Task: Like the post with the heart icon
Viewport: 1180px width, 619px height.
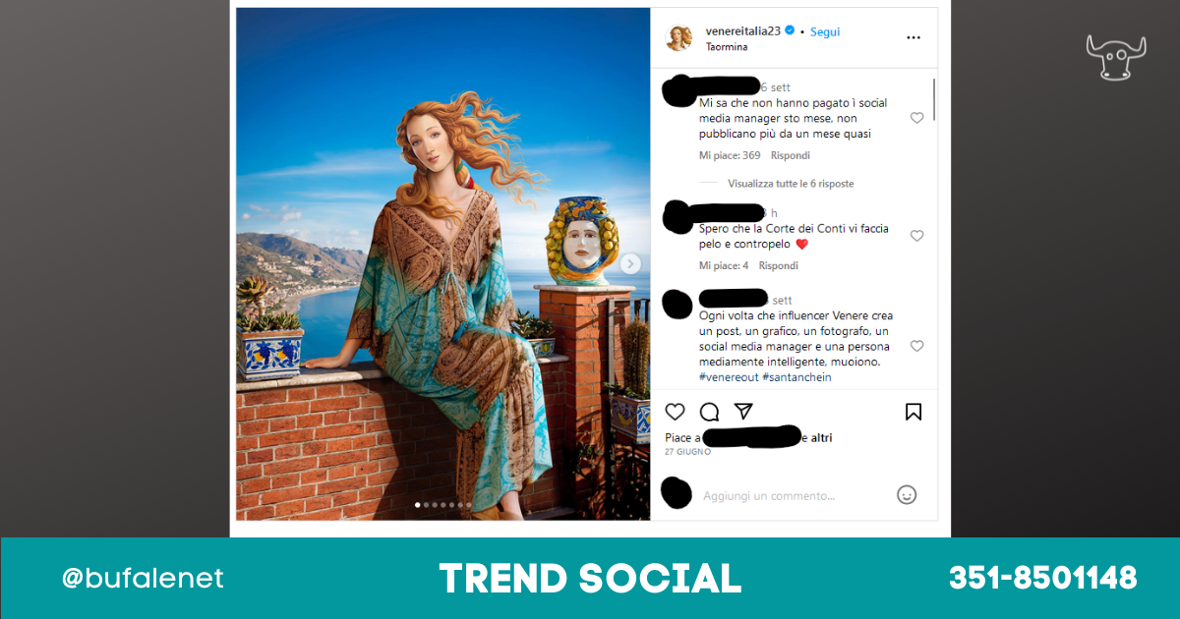Action: pos(675,412)
